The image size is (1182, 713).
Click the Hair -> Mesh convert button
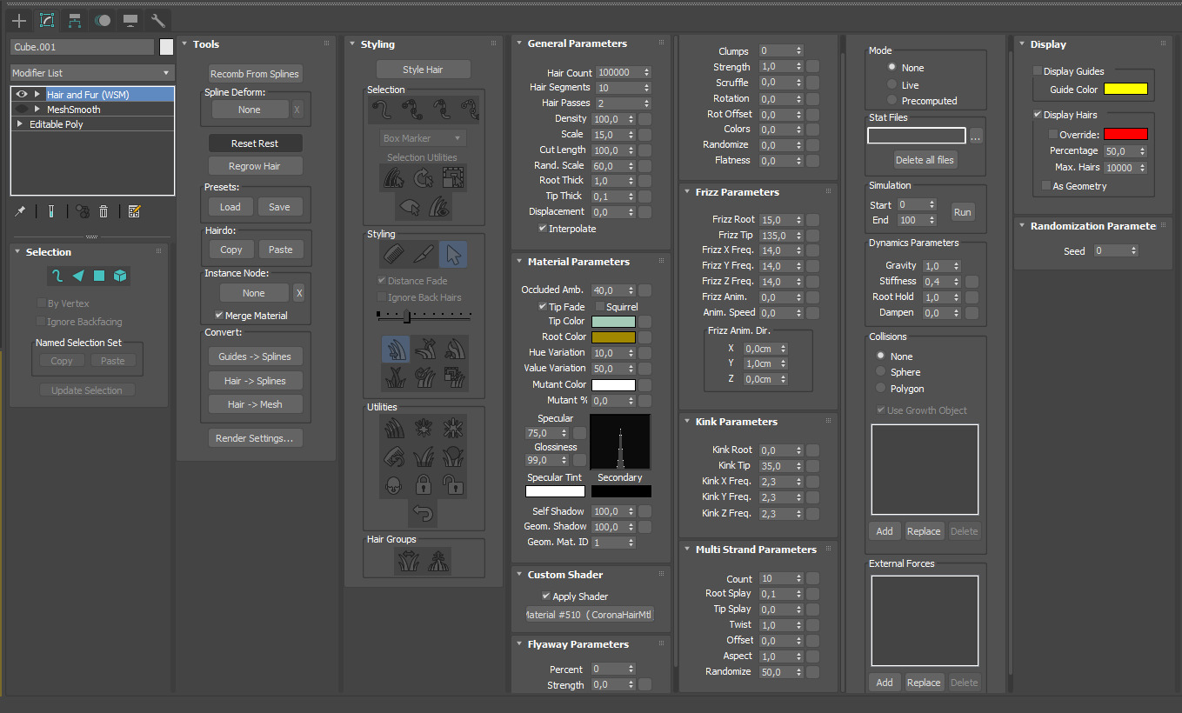pyautogui.click(x=255, y=404)
